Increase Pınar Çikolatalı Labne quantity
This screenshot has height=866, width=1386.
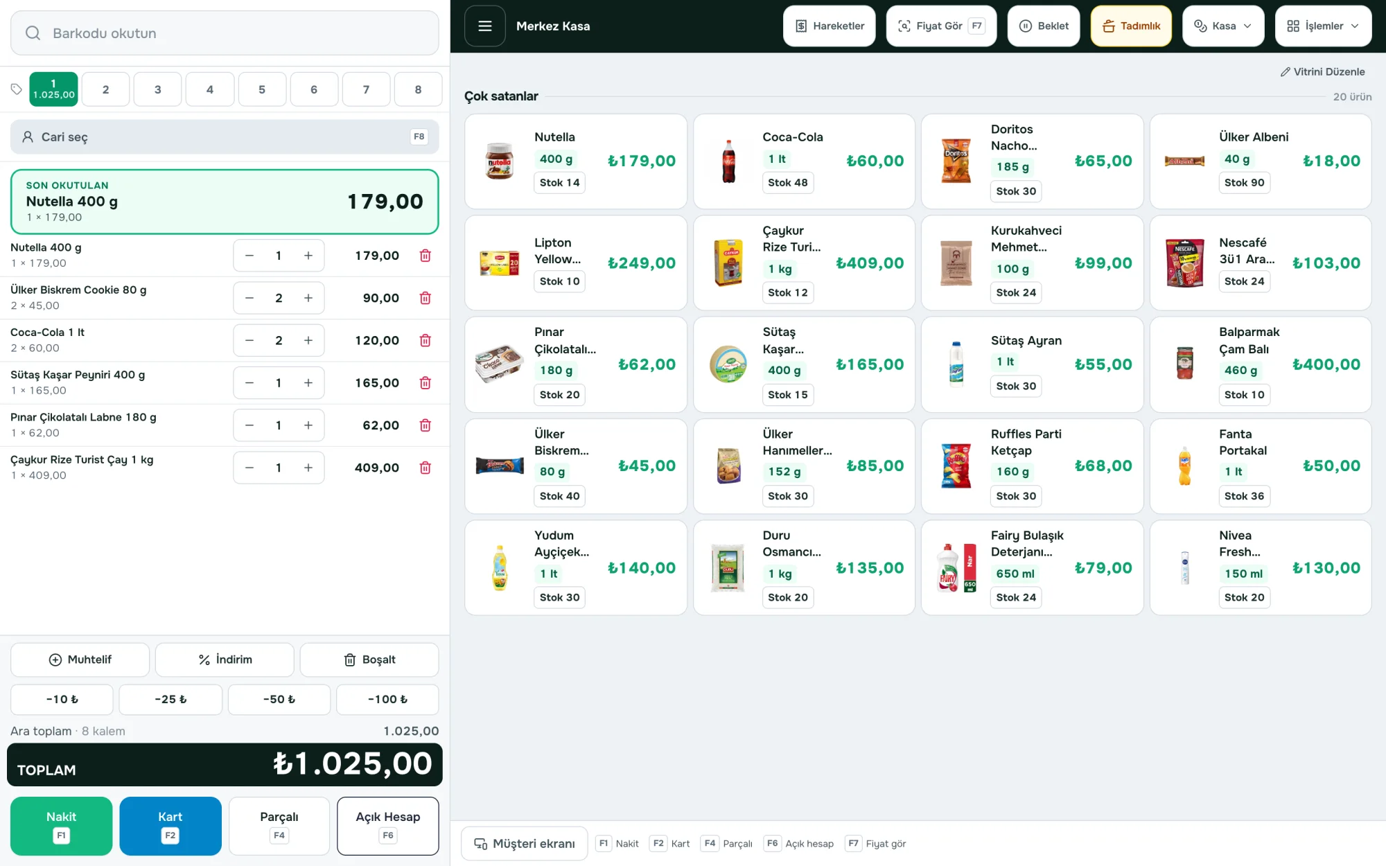pos(308,425)
